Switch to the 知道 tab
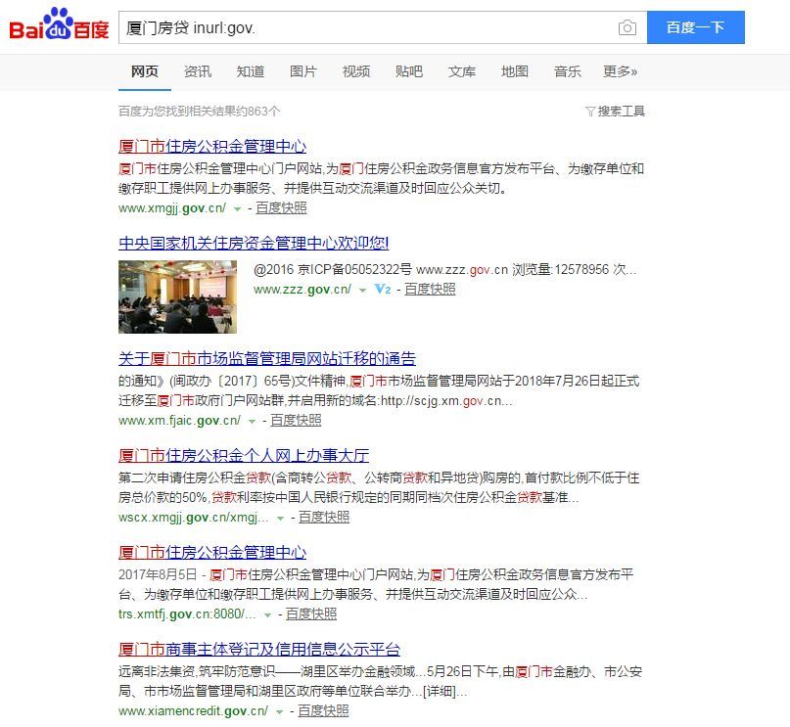The height and width of the screenshot is (727, 790). (251, 71)
